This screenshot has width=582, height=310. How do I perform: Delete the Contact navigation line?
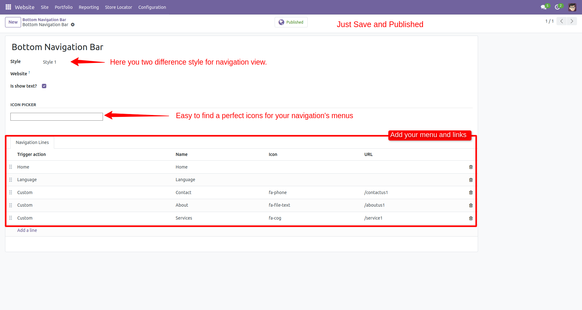tap(471, 192)
